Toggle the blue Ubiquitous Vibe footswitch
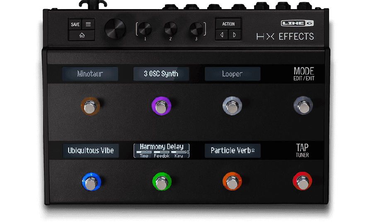Viewport: 373px width, 223px height. [x=91, y=182]
